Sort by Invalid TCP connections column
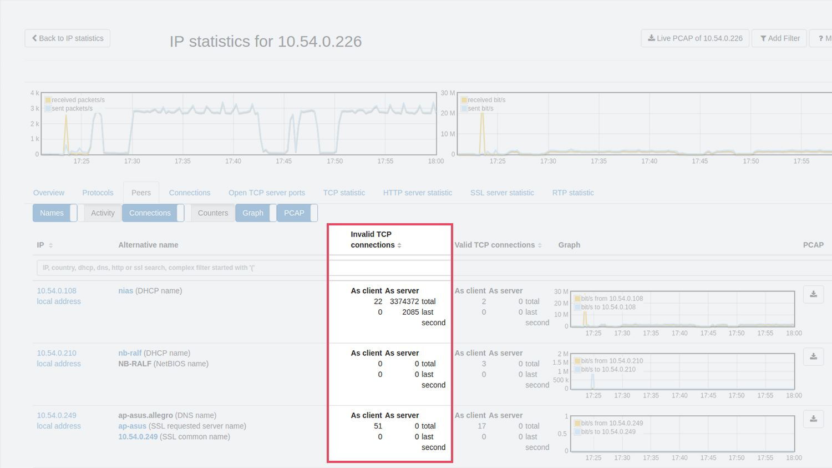Viewport: 832px width, 468px height. [399, 245]
